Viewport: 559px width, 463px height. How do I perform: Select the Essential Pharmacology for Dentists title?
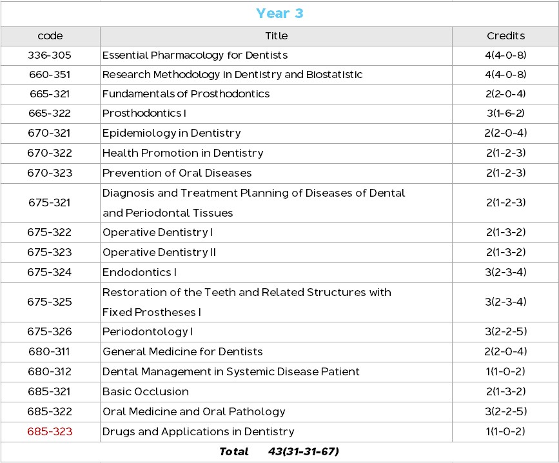pyautogui.click(x=195, y=55)
